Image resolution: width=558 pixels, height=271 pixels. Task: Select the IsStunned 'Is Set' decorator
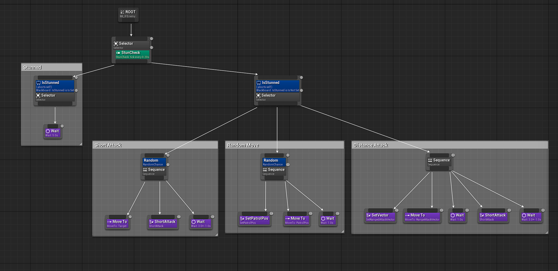(x=55, y=86)
